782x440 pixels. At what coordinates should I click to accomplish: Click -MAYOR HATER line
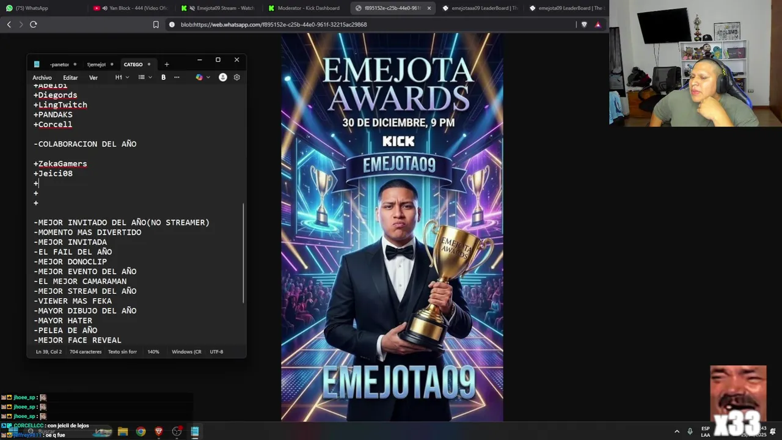point(63,320)
